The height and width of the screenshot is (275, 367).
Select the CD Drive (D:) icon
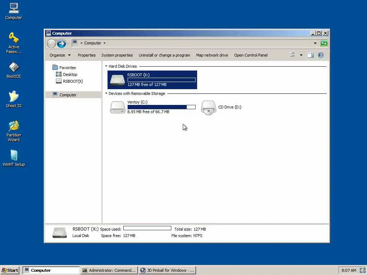(x=221, y=107)
